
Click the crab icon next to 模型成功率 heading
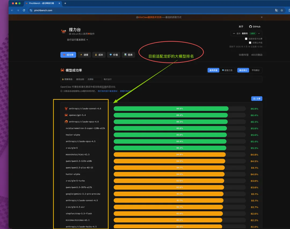[x=62, y=70]
